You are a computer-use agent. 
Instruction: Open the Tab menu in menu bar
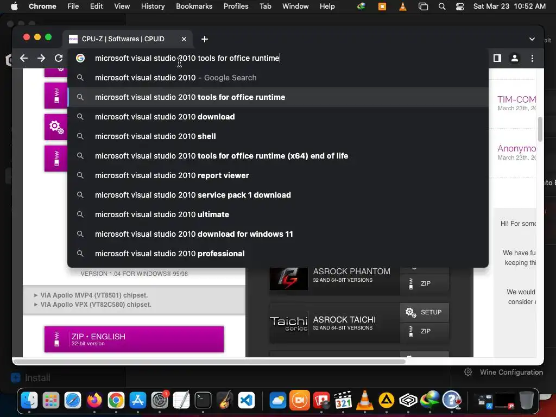[265, 6]
